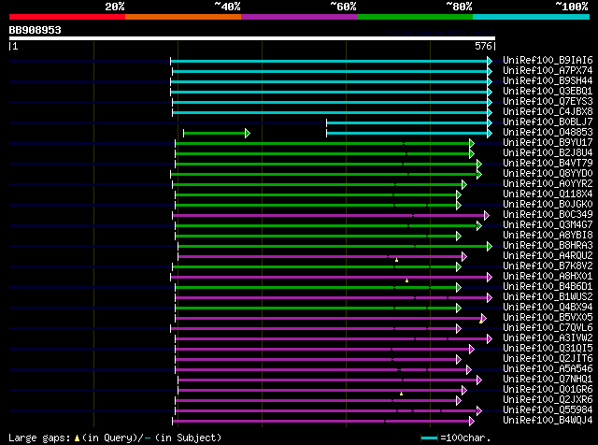Click the ~60% identity label

[343, 7]
